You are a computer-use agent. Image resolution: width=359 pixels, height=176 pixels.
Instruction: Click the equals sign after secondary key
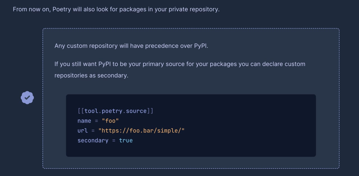click(x=114, y=140)
